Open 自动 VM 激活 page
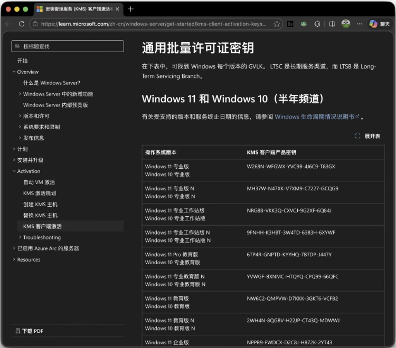Screen dimensions: 396x348 click(39, 182)
